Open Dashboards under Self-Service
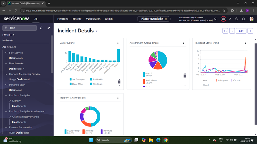257x144 pixels. click(16, 58)
